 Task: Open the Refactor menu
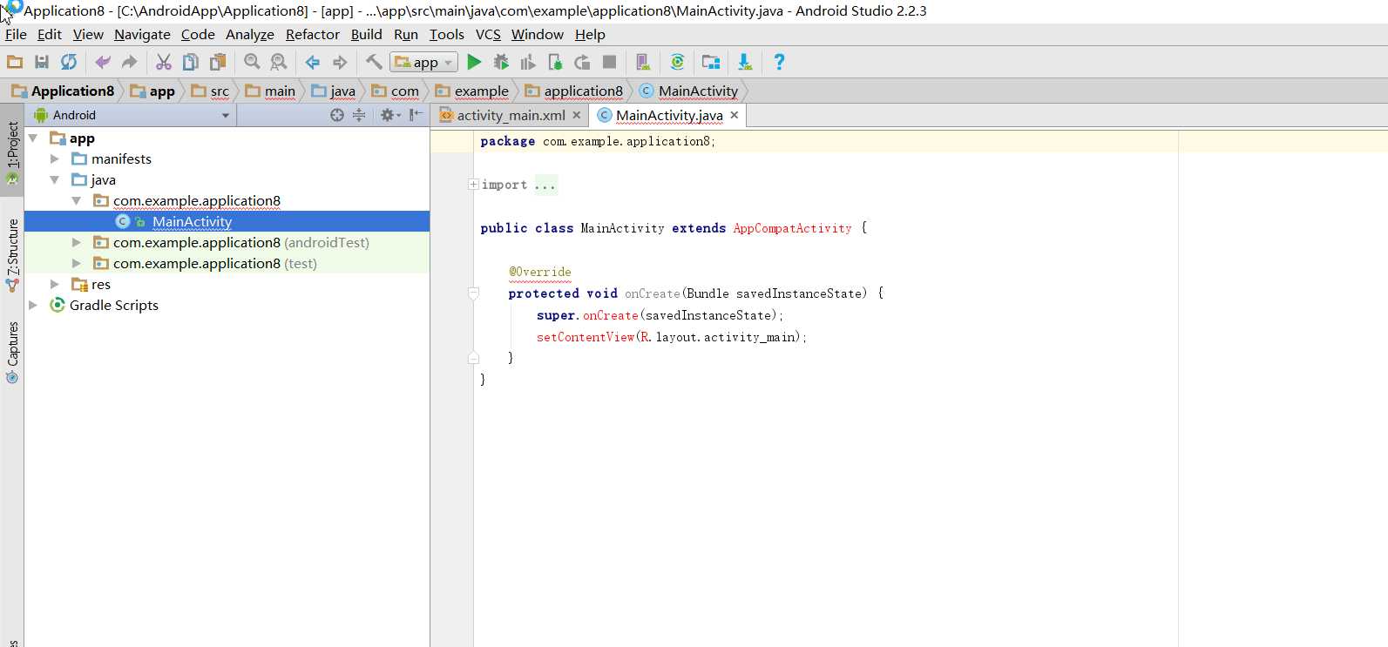pos(313,35)
